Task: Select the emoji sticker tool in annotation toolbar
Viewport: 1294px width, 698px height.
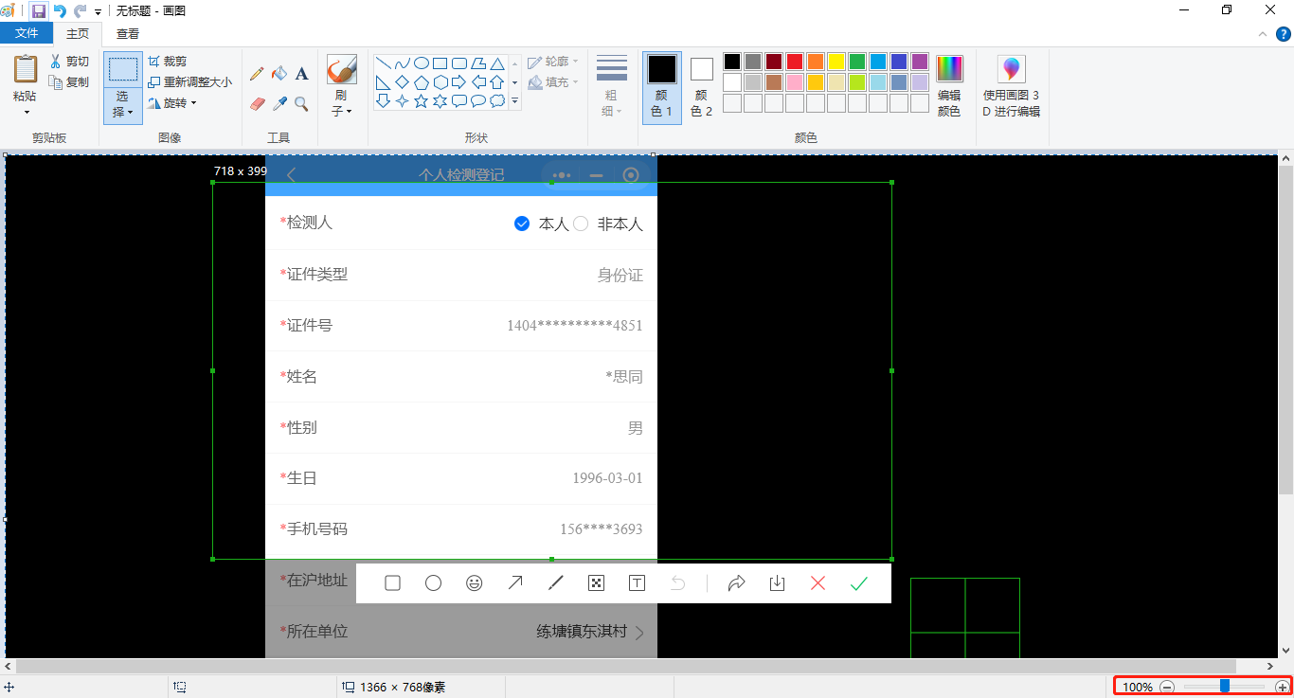Action: [x=474, y=583]
